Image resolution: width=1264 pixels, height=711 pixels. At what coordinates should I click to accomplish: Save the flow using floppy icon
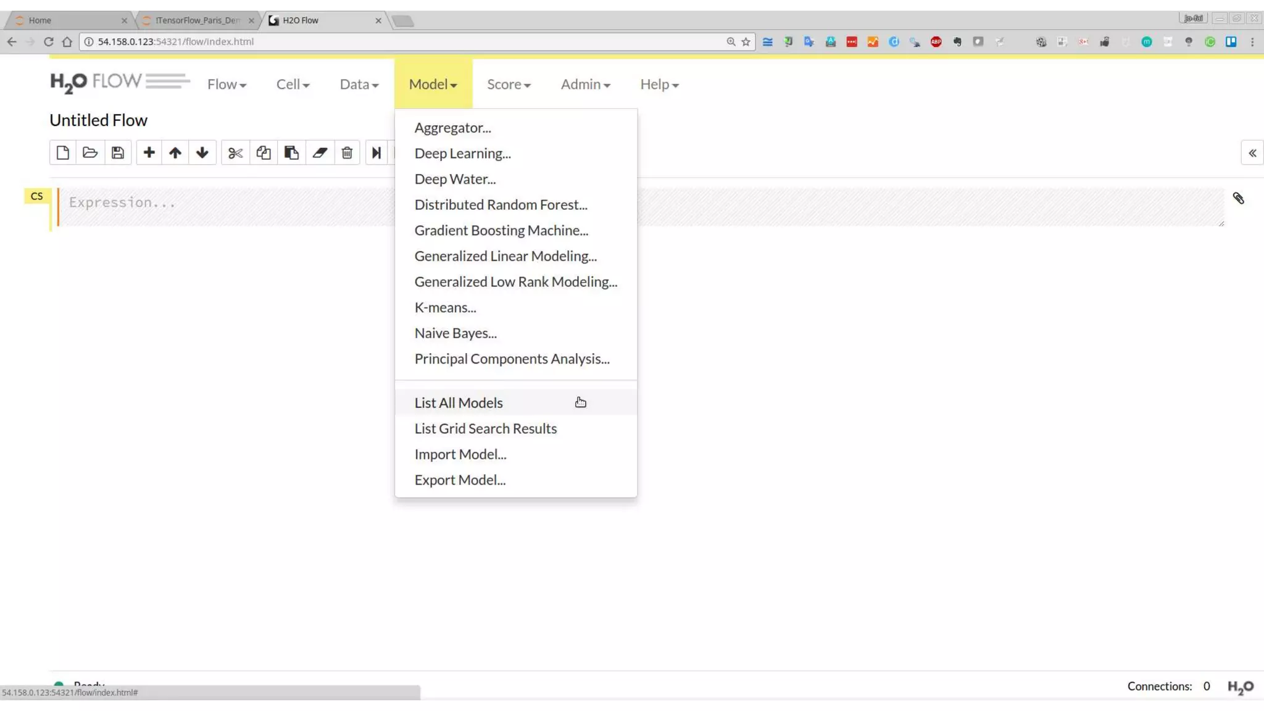[x=118, y=152]
